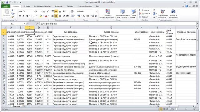Decrease decimal places
Screen dimensions: 200x112
(96, 16)
